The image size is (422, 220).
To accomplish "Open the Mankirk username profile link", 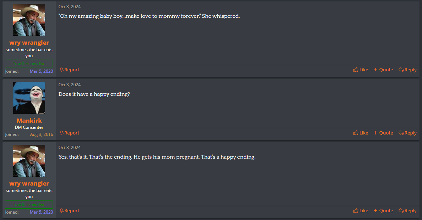I will (29, 121).
